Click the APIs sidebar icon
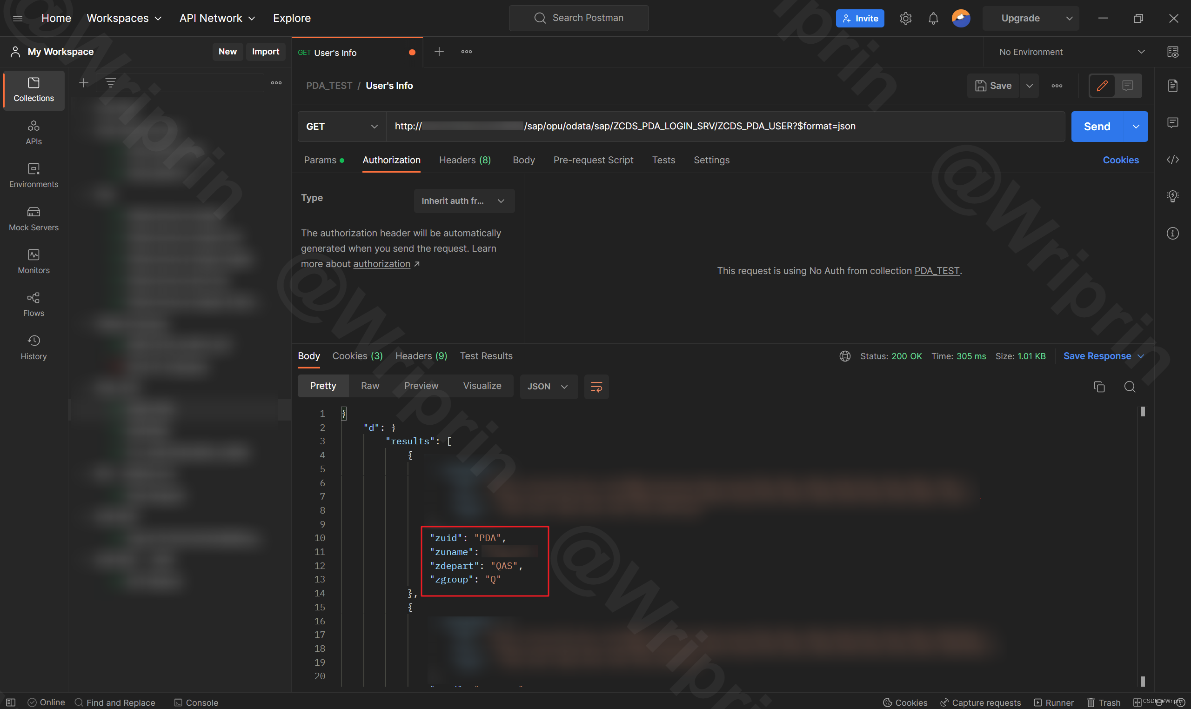The height and width of the screenshot is (709, 1191). [34, 132]
